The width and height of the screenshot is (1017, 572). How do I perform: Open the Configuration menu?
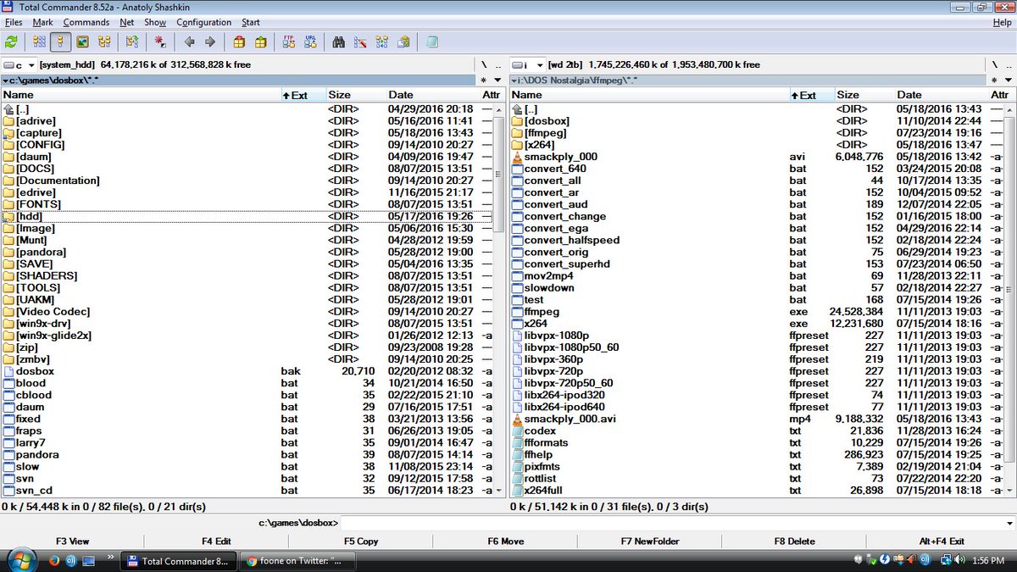click(203, 22)
